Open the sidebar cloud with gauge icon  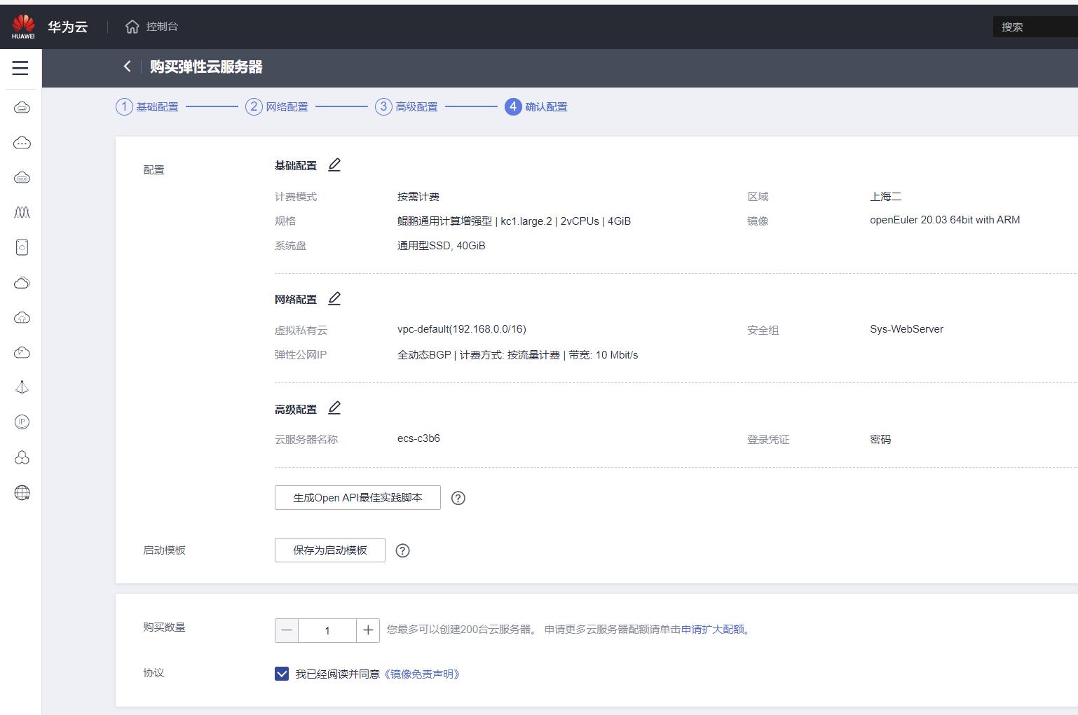[22, 352]
